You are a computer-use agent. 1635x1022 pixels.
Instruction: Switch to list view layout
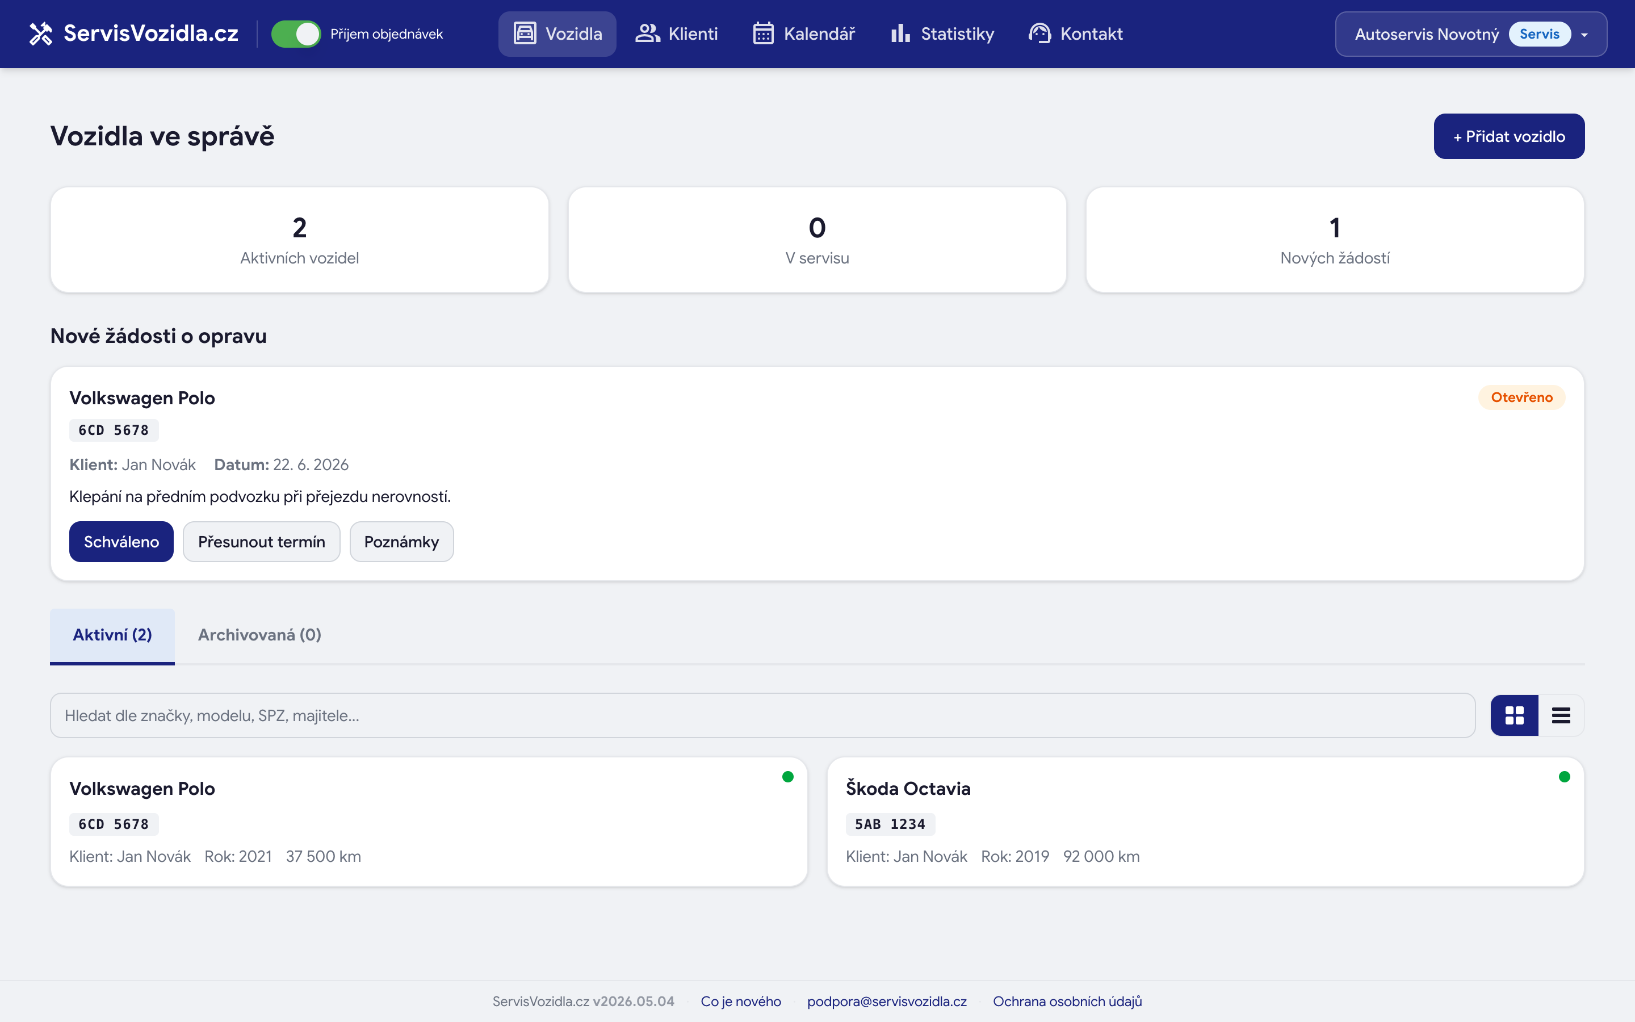pyautogui.click(x=1561, y=715)
